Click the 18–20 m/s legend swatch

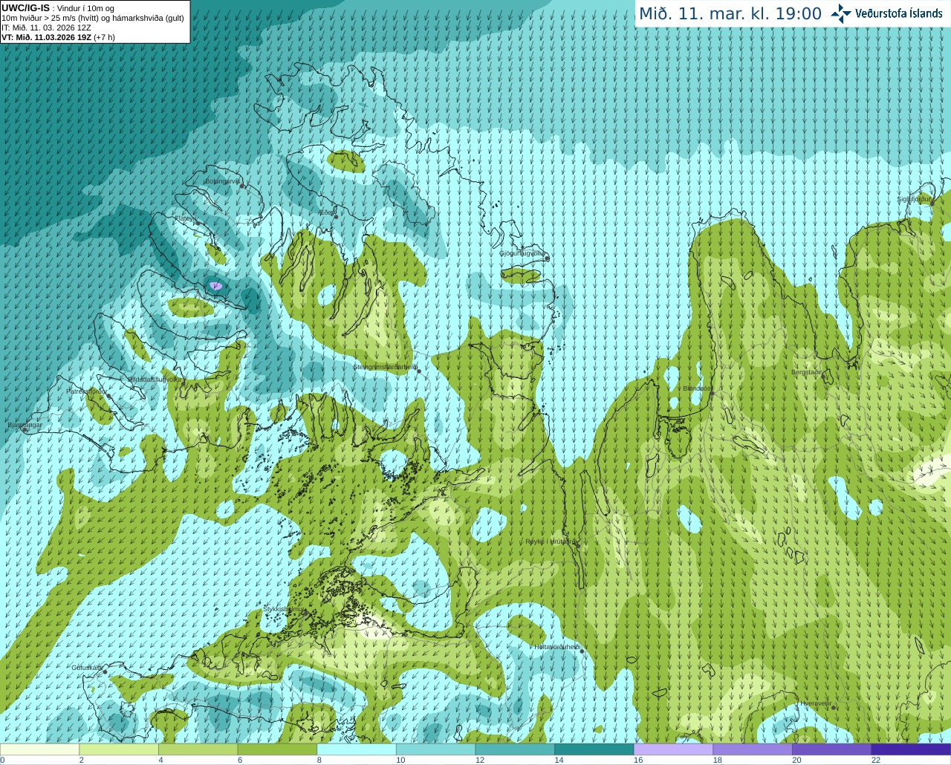click(x=753, y=749)
